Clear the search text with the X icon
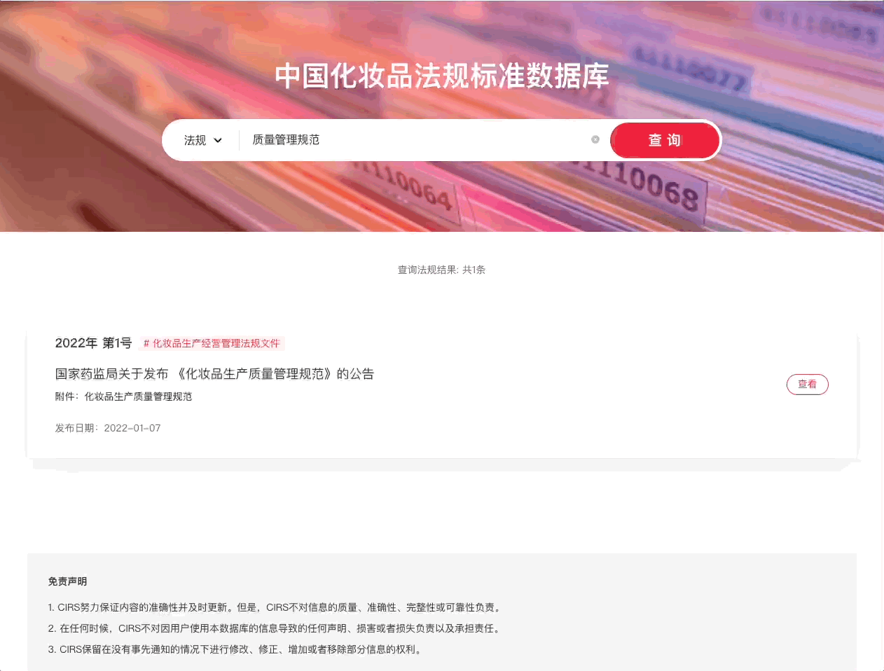 (595, 139)
